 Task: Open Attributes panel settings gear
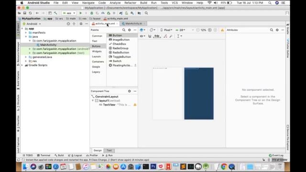click(277, 30)
